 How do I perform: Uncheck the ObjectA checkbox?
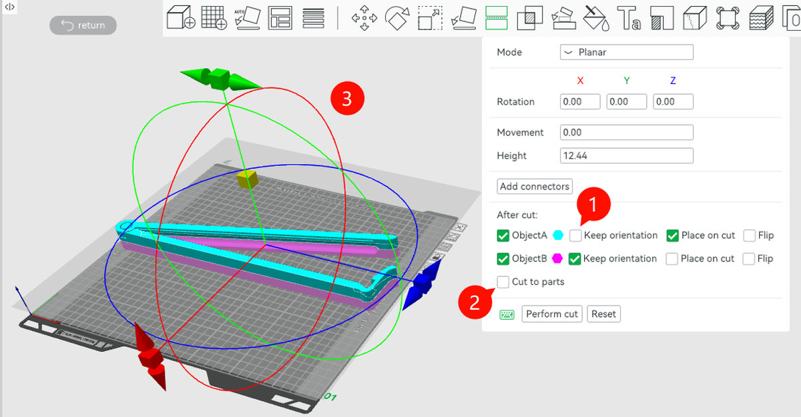click(x=503, y=236)
